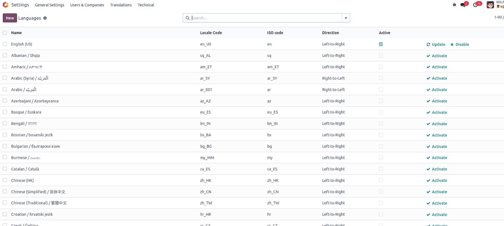504x226 pixels.
Task: Click the Disable X icon for English
Action: [452, 45]
